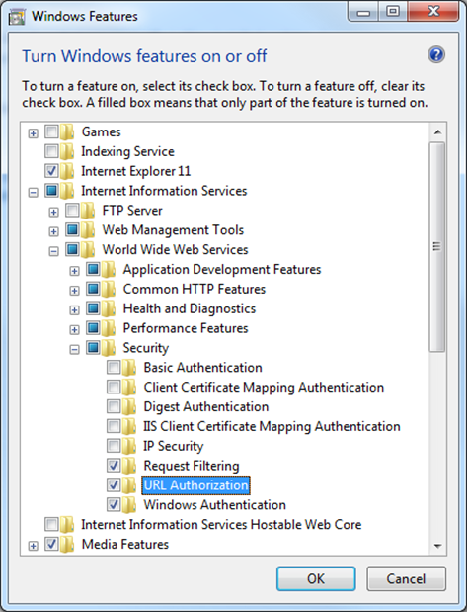Collapse the Security tree node
Image resolution: width=467 pixels, height=612 pixels.
74,349
